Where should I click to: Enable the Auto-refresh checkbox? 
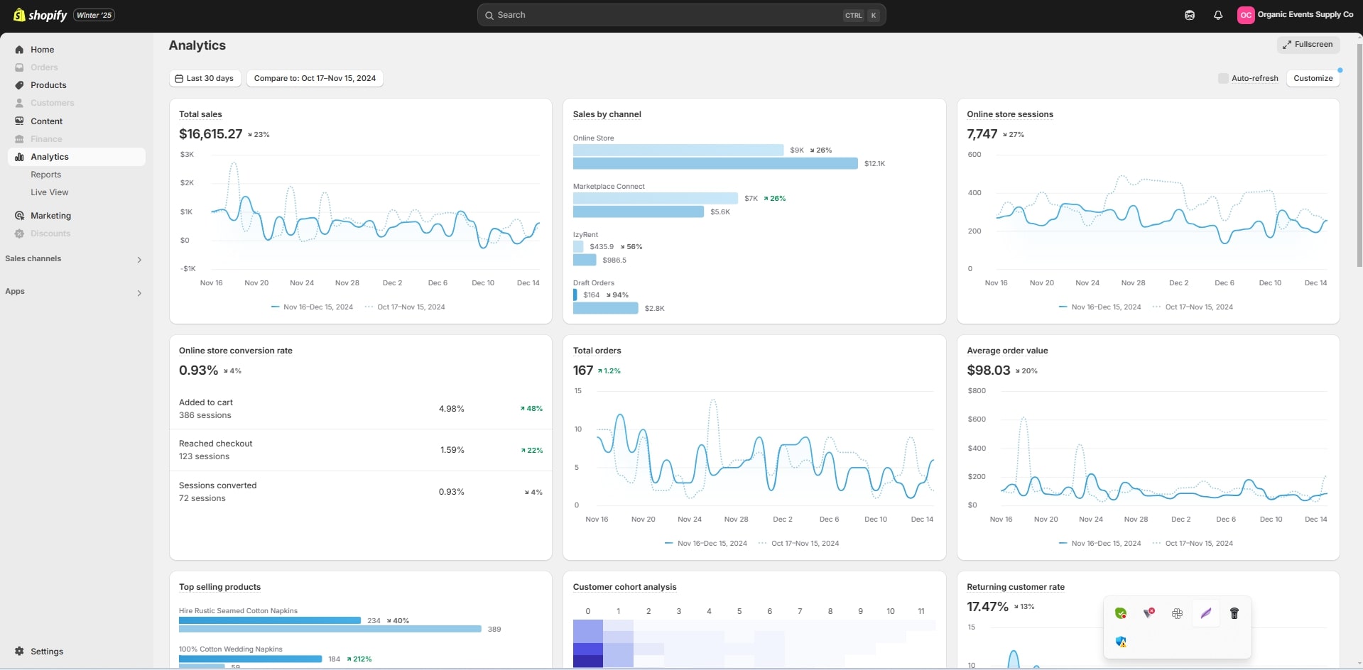tap(1223, 79)
